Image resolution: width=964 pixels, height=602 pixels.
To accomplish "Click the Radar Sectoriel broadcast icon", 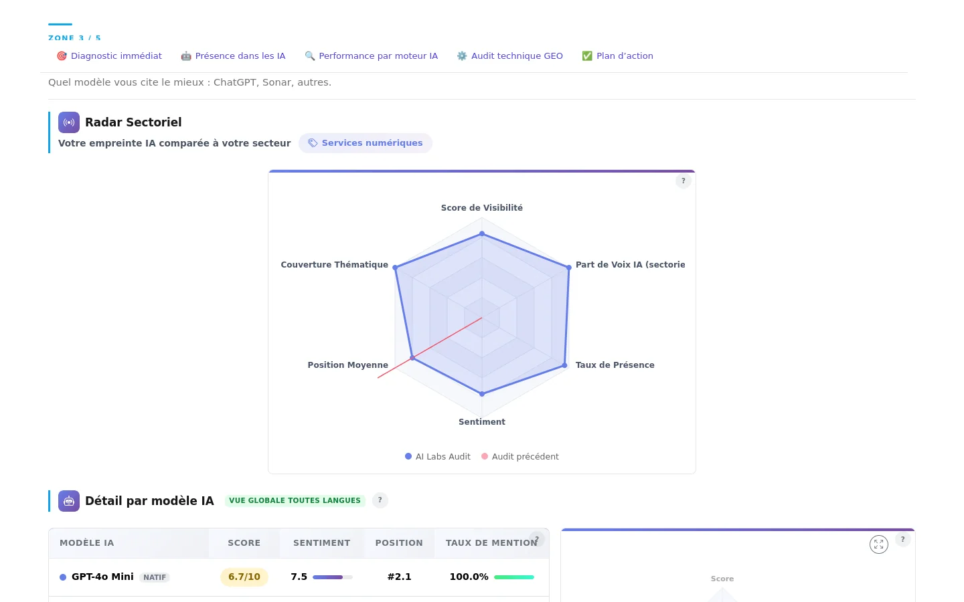I will [x=69, y=122].
